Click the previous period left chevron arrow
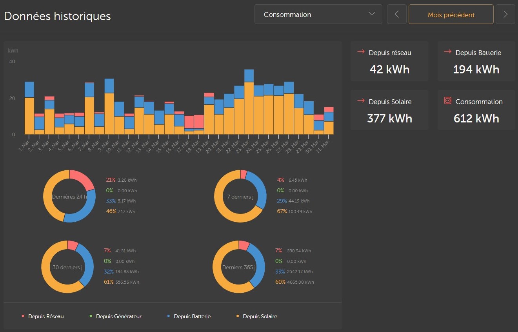This screenshot has height=332, width=518. click(x=396, y=15)
